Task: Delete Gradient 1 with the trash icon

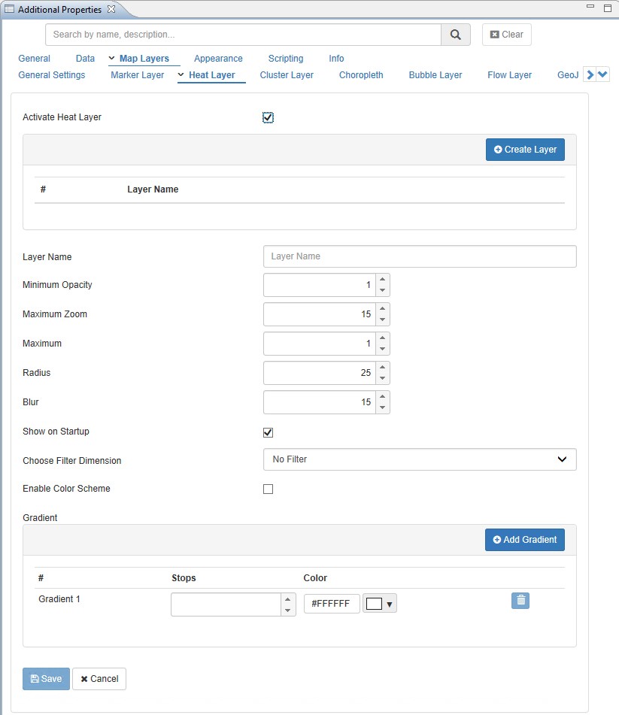Action: (x=520, y=600)
